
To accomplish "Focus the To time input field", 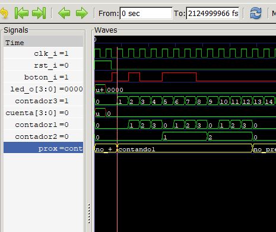I will point(212,13).
